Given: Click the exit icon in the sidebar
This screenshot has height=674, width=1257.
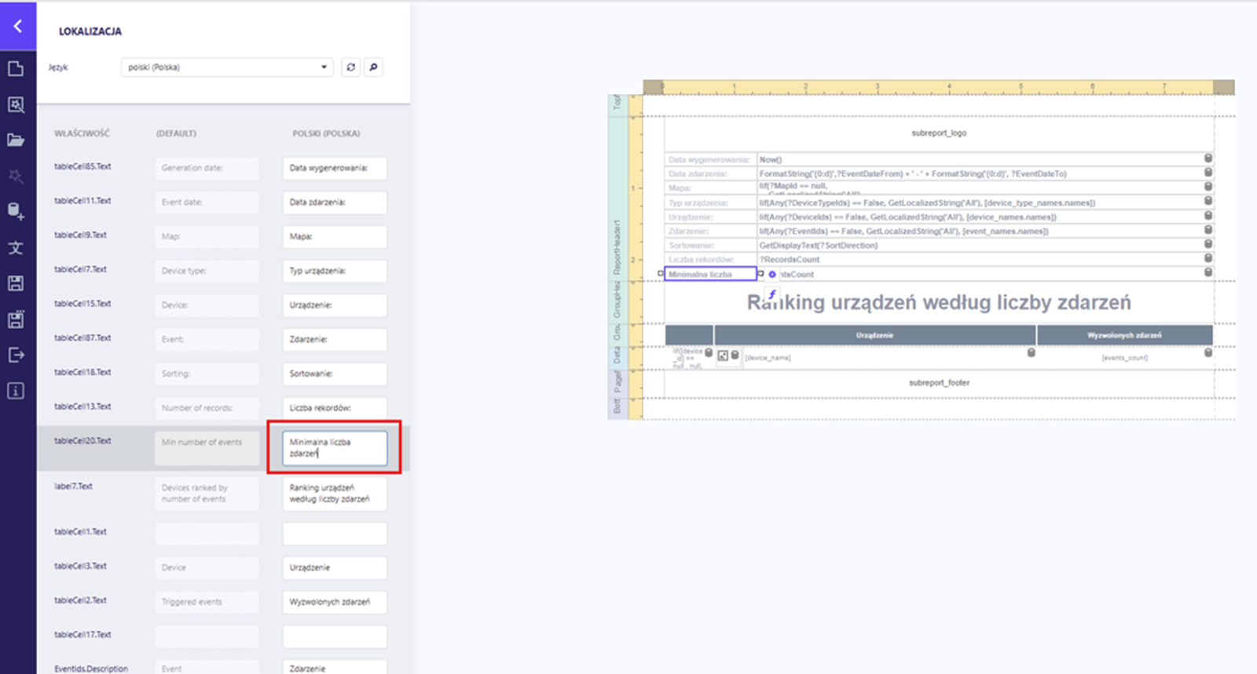Looking at the screenshot, I should tap(16, 355).
